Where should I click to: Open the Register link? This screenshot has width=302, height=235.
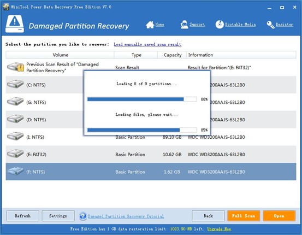(x=285, y=25)
